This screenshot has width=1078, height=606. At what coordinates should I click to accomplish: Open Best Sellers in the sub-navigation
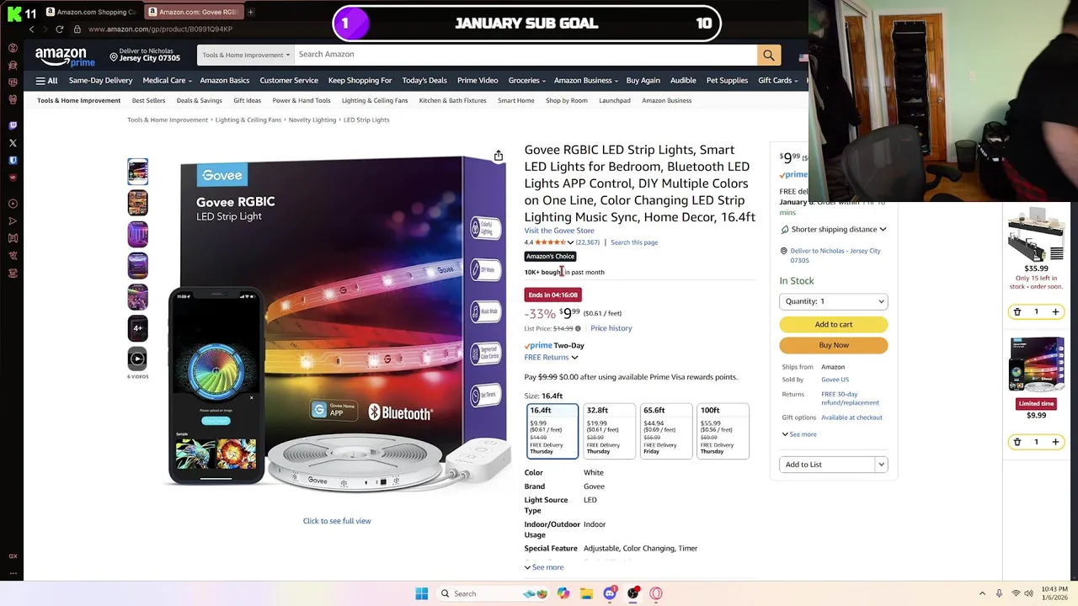[x=148, y=101]
